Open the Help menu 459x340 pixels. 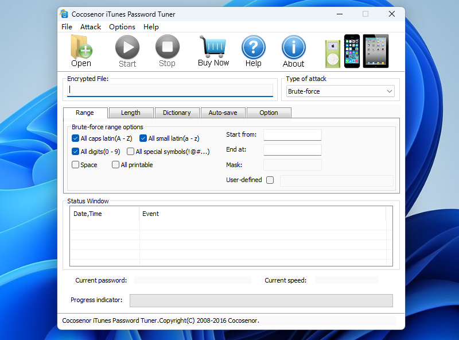(151, 27)
